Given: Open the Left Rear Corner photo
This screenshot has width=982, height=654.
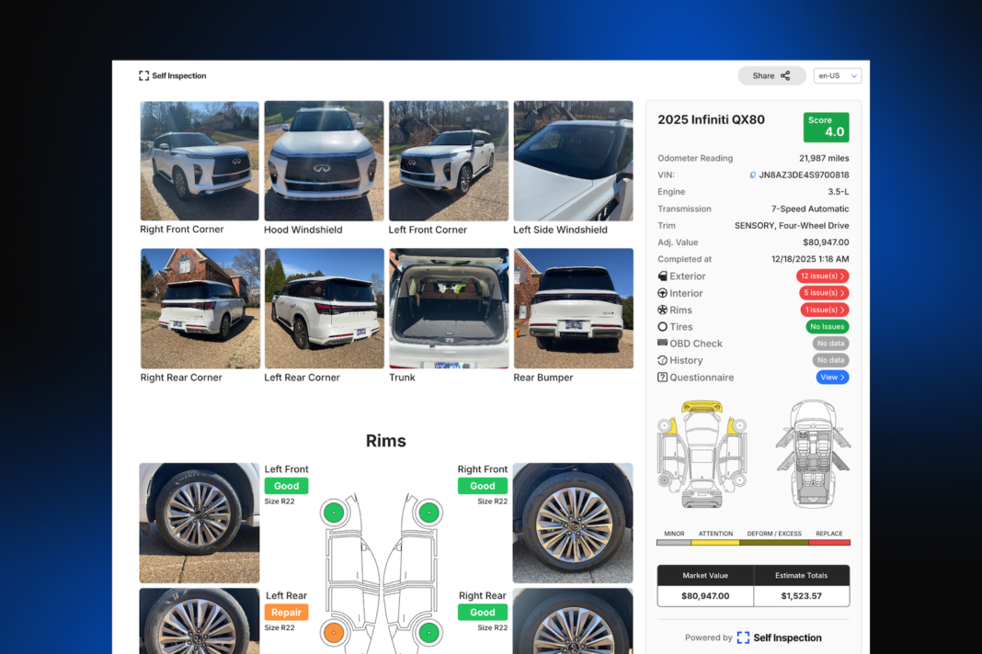Looking at the screenshot, I should (324, 309).
